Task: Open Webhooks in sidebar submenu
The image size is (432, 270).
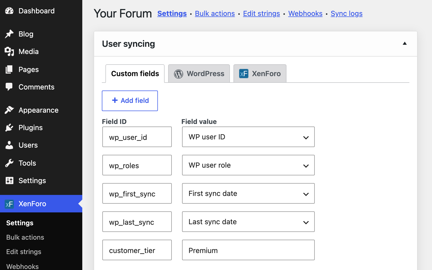Action: point(22,266)
